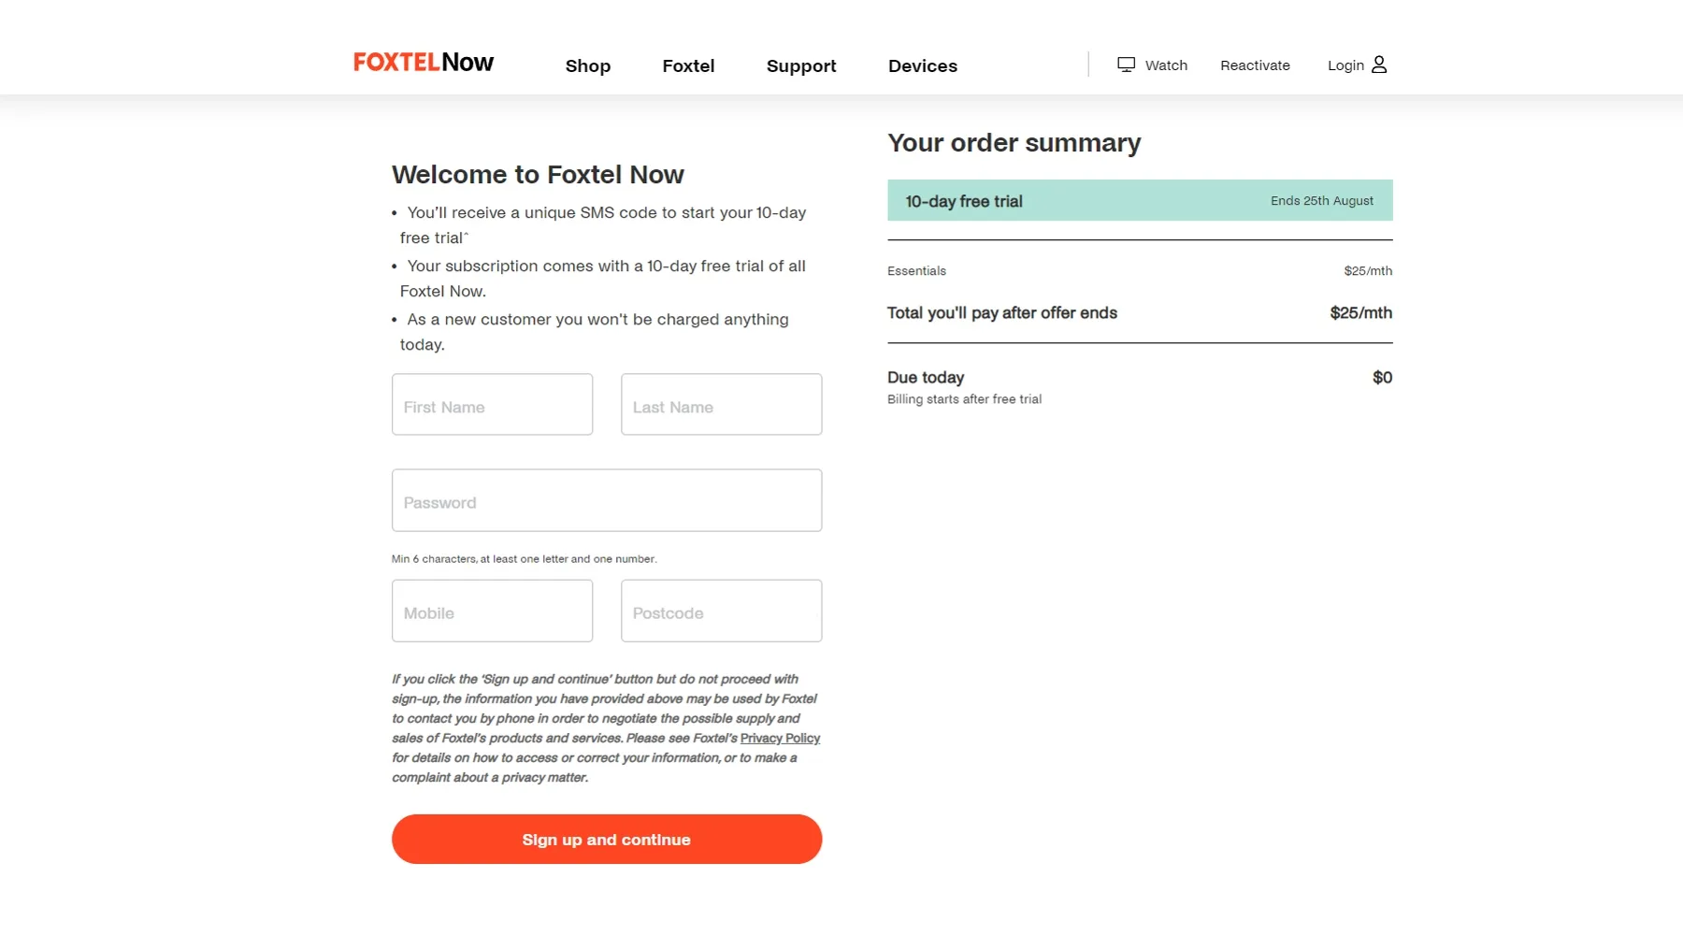
Task: Click the Watch monitor icon
Action: (x=1126, y=65)
